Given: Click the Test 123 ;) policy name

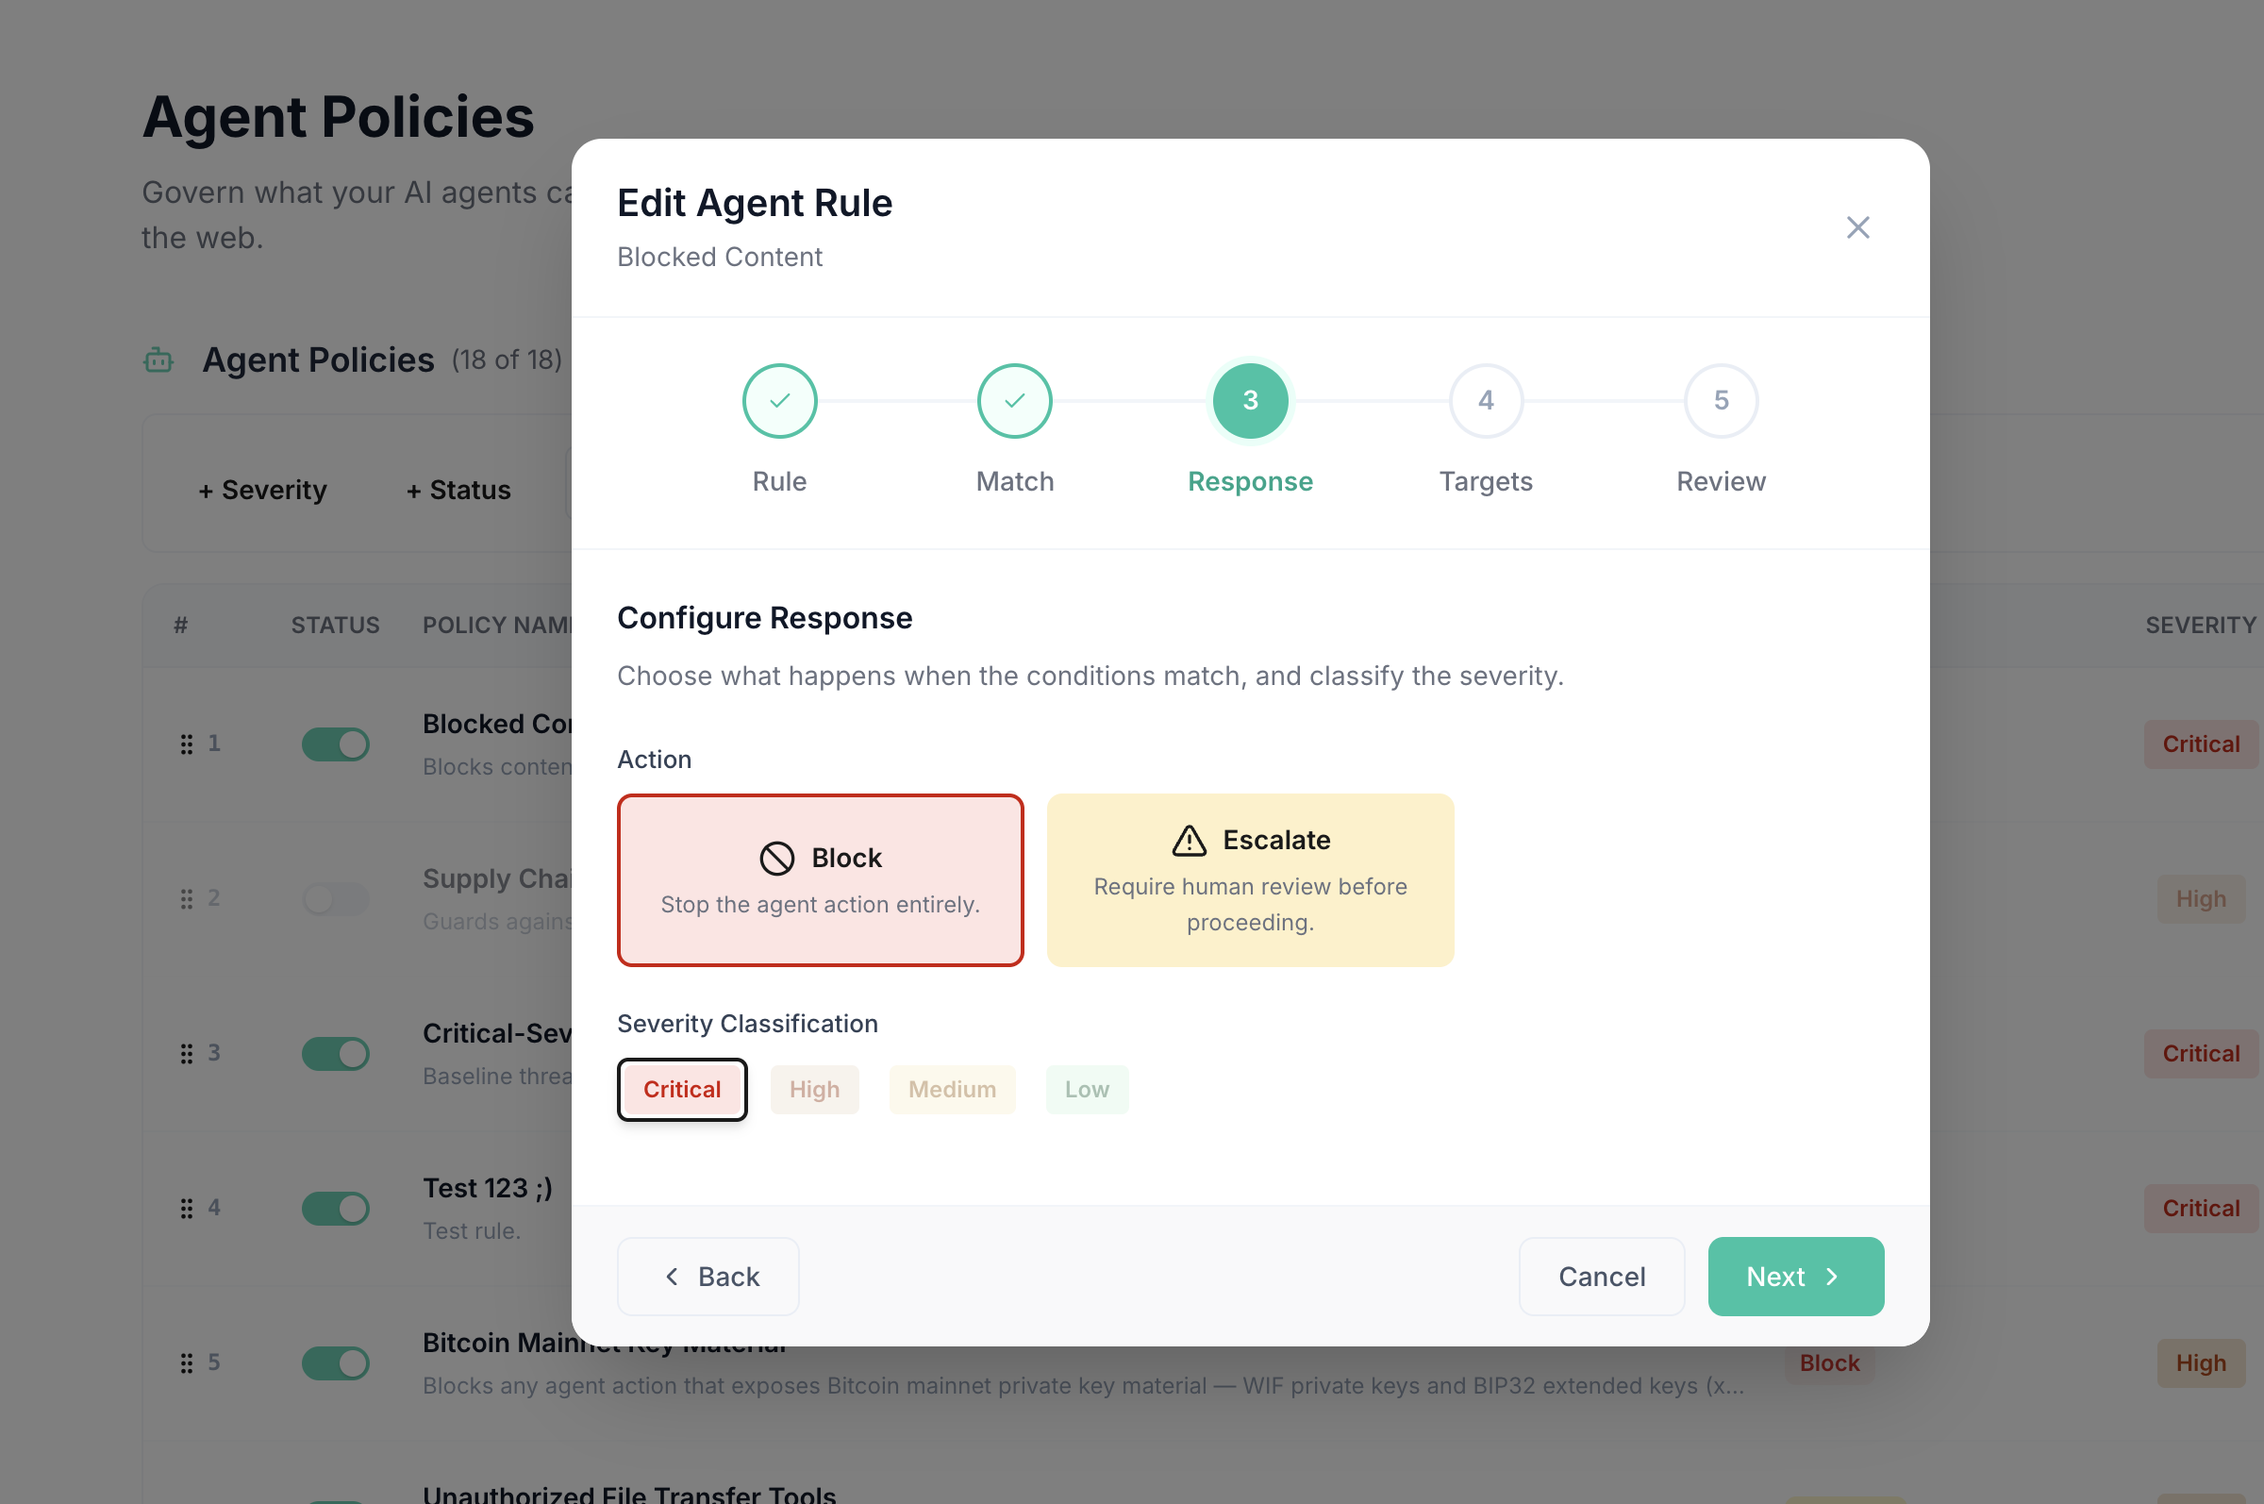Looking at the screenshot, I should 487,1189.
